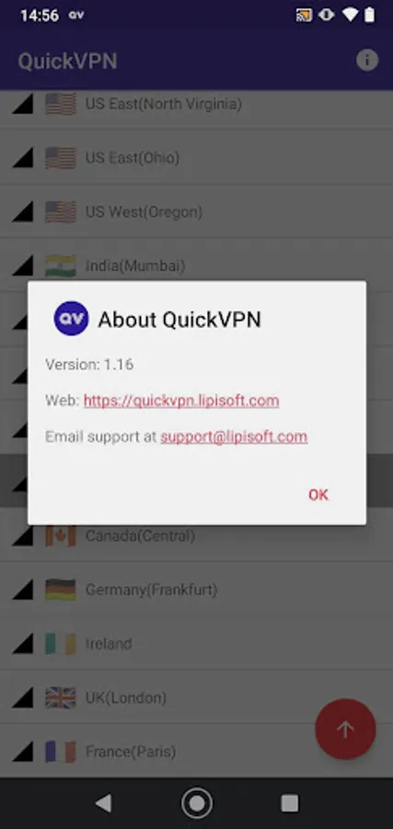The width and height of the screenshot is (393, 829).
Task: Open the https://quickvpn.lipisoft.com web link
Action: 181,401
